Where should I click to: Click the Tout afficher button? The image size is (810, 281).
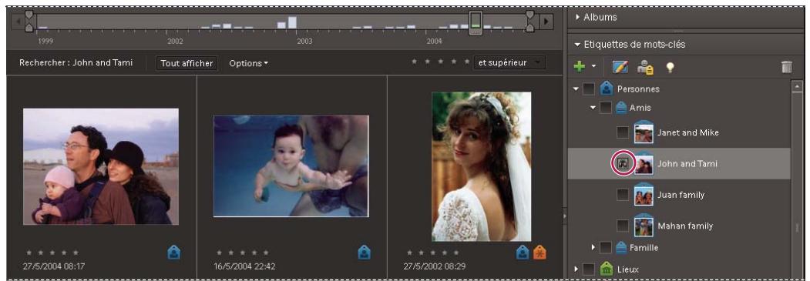point(187,63)
